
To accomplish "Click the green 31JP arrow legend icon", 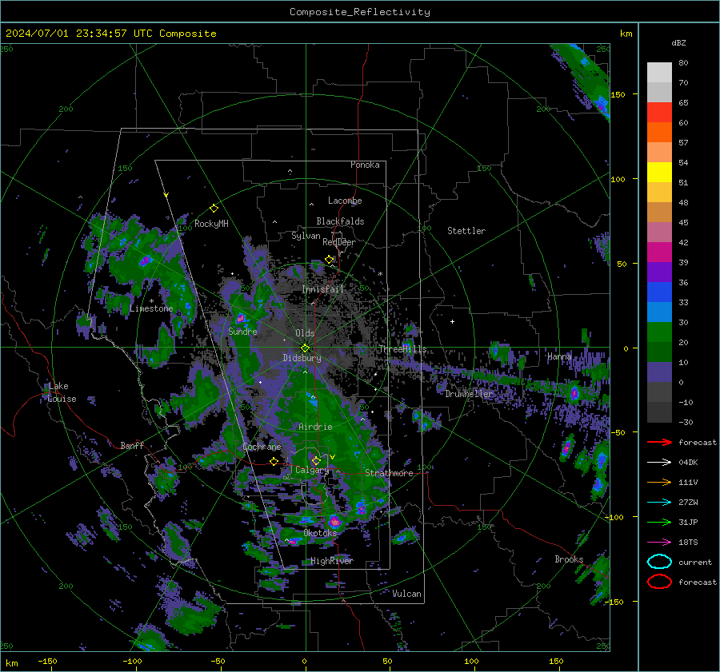I will 659,522.
